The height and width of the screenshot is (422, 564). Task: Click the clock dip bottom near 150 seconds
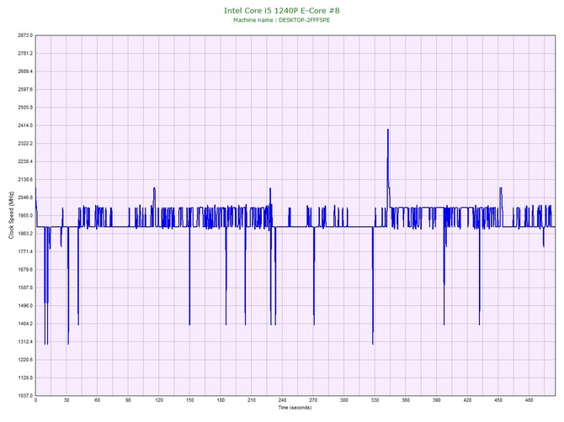[x=189, y=324]
